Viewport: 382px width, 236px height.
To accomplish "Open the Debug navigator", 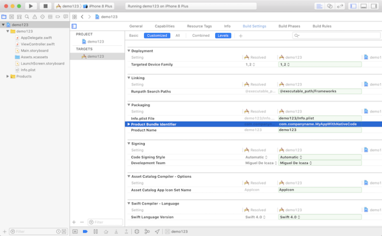I will coord(50,17).
